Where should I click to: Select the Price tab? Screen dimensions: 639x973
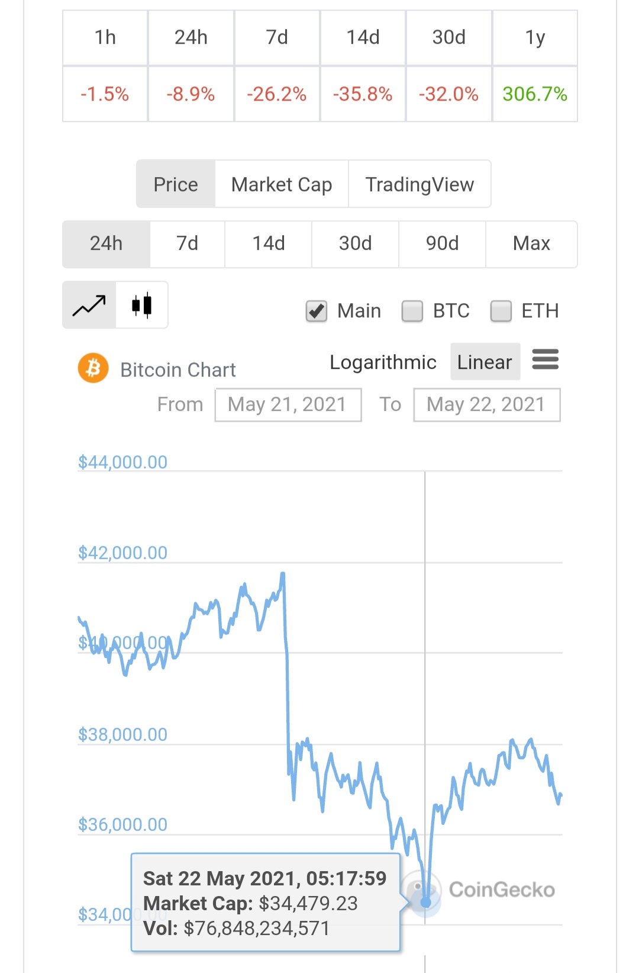(176, 184)
